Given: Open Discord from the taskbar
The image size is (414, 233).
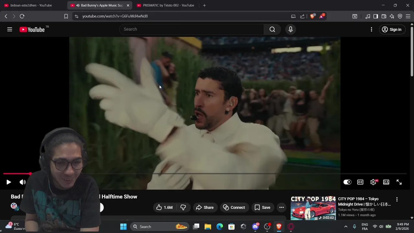Looking at the screenshot, I should point(255,227).
